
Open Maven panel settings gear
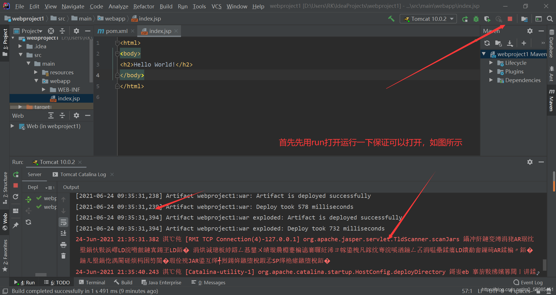pos(530,31)
